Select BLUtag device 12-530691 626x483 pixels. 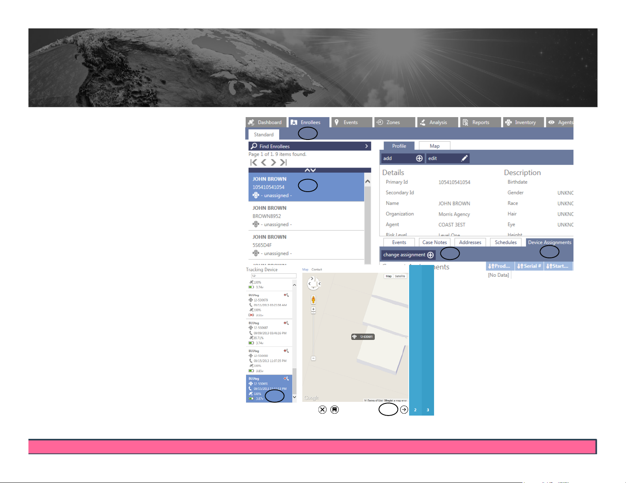pyautogui.click(x=269, y=388)
